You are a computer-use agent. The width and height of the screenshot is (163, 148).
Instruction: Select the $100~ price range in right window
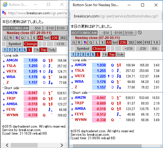[130, 33]
